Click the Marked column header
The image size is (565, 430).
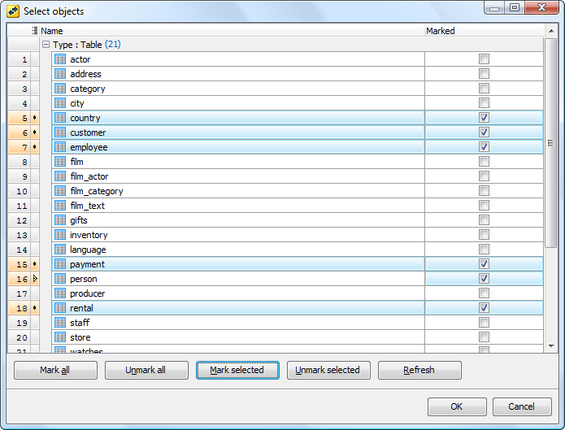coord(483,31)
